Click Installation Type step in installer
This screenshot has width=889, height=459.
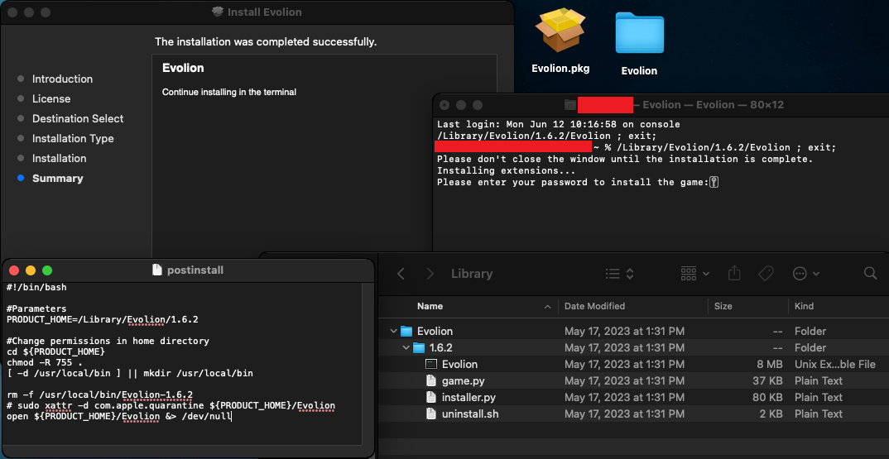(x=73, y=138)
